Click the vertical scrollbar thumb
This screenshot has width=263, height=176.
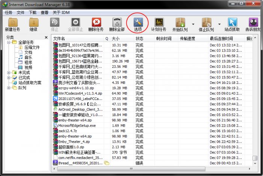(255, 158)
